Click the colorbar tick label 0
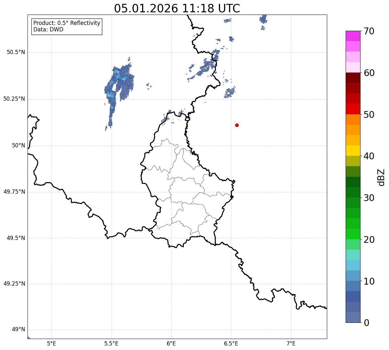 tap(366, 323)
